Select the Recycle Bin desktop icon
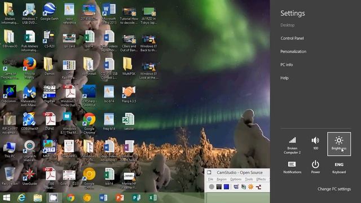 10,176
